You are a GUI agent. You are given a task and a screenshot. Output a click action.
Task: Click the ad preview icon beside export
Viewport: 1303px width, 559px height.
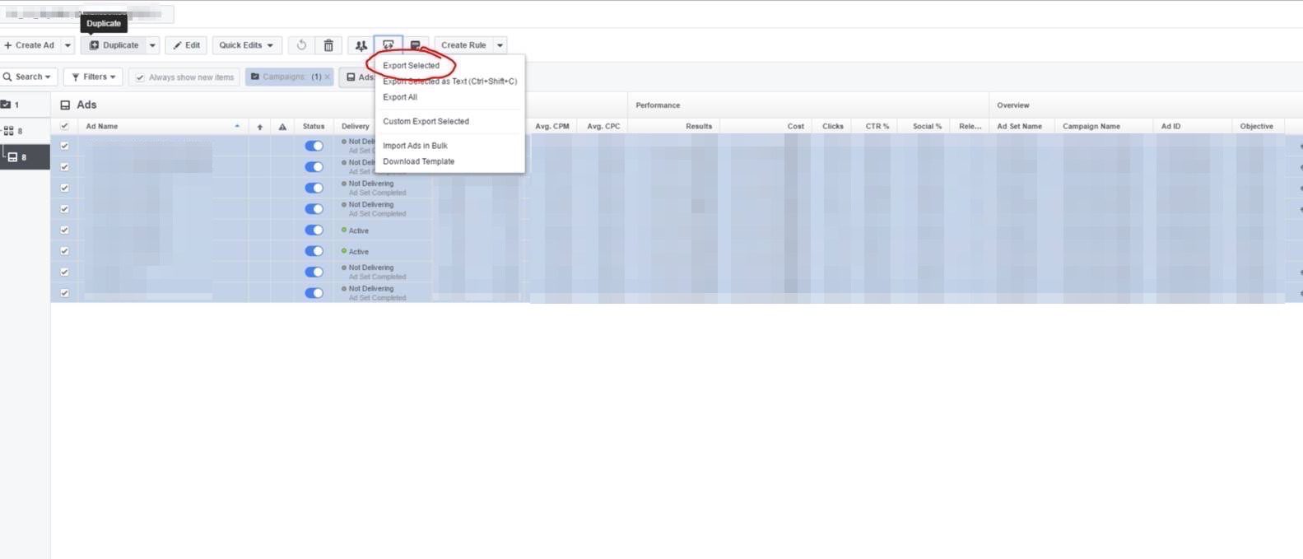coord(416,45)
